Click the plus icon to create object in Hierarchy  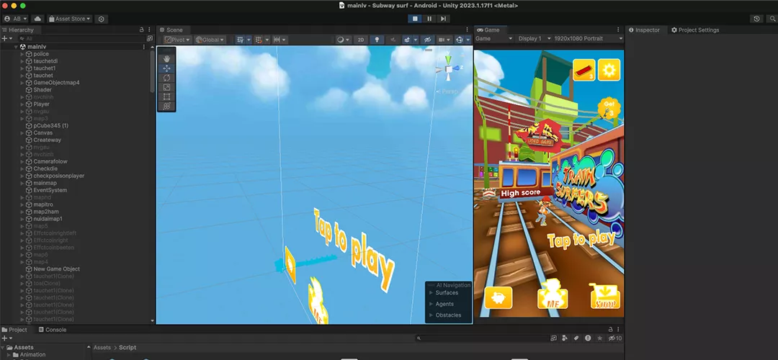coord(4,38)
